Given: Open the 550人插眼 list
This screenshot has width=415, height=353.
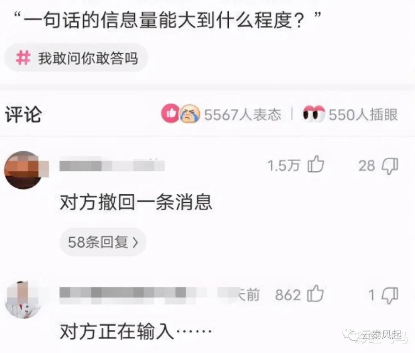Looking at the screenshot, I should coord(363,114).
